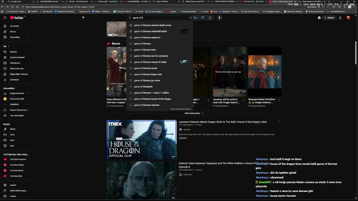358x201 pixels.
Task: Open Müzik under Keşfet
Action: pyautogui.click(x=13, y=129)
